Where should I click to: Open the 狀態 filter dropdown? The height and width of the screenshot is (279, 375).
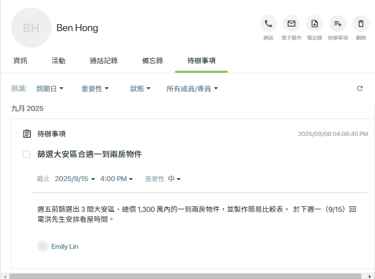[140, 89]
